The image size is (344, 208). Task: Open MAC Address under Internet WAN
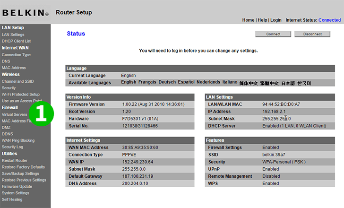tap(14, 68)
